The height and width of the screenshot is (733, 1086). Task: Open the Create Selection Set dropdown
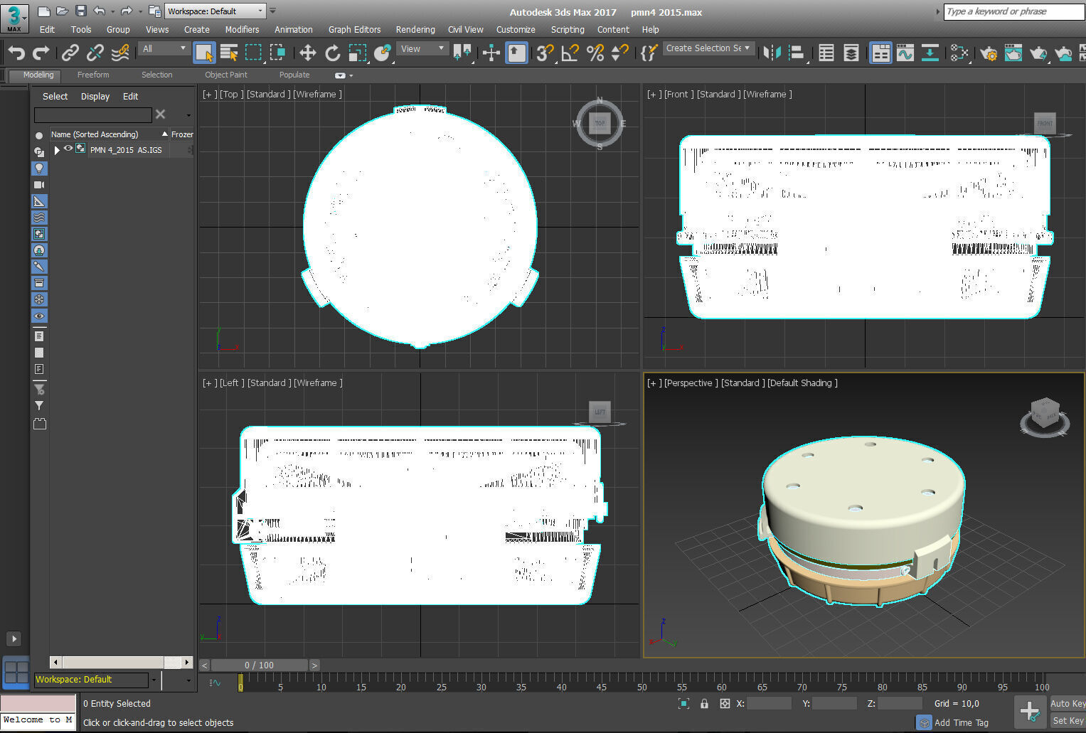click(x=708, y=48)
